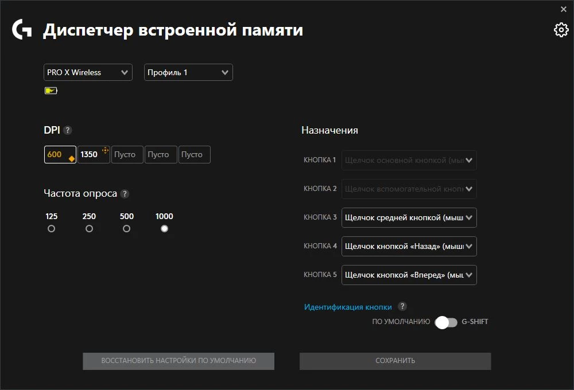
Task: Click the help icon beside Идентификация кнопки
Action: tap(404, 306)
